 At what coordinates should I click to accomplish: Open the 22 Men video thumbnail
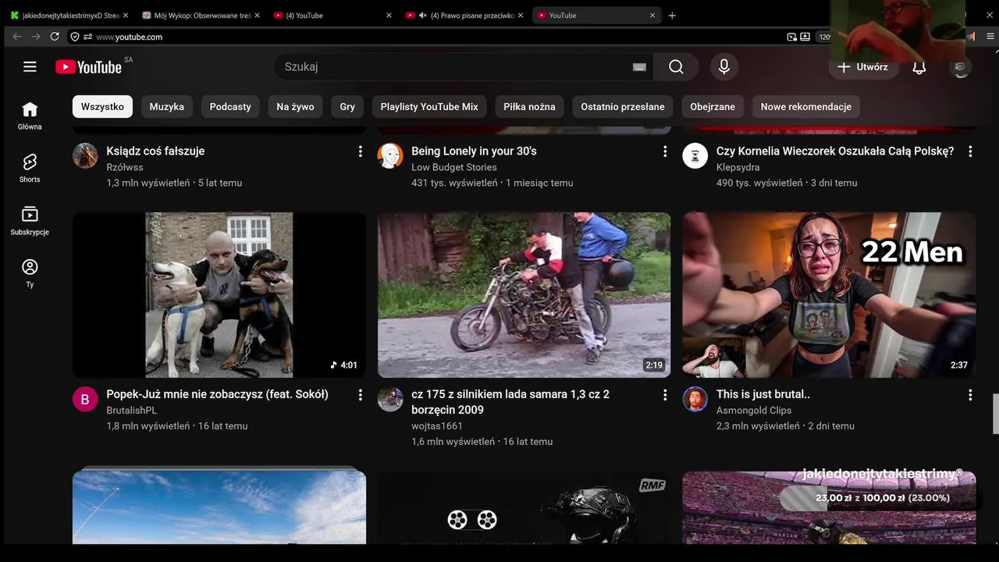830,295
